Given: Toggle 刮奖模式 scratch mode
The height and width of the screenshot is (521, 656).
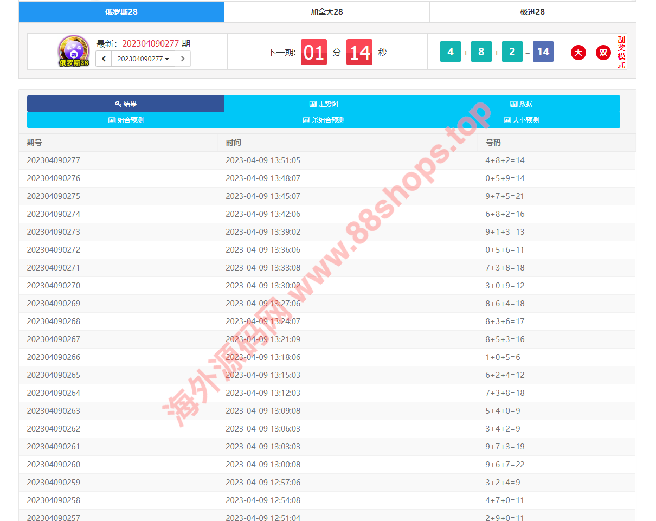Looking at the screenshot, I should 621,52.
